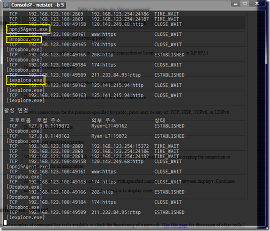Select foreign address Ryen-LT:49162

109,126
